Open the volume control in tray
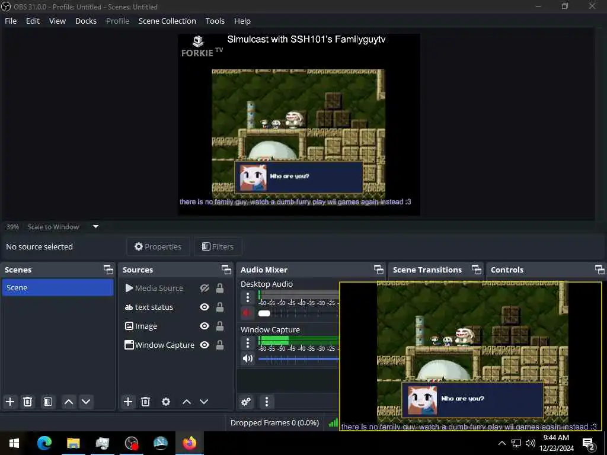Image resolution: width=607 pixels, height=455 pixels. click(531, 443)
